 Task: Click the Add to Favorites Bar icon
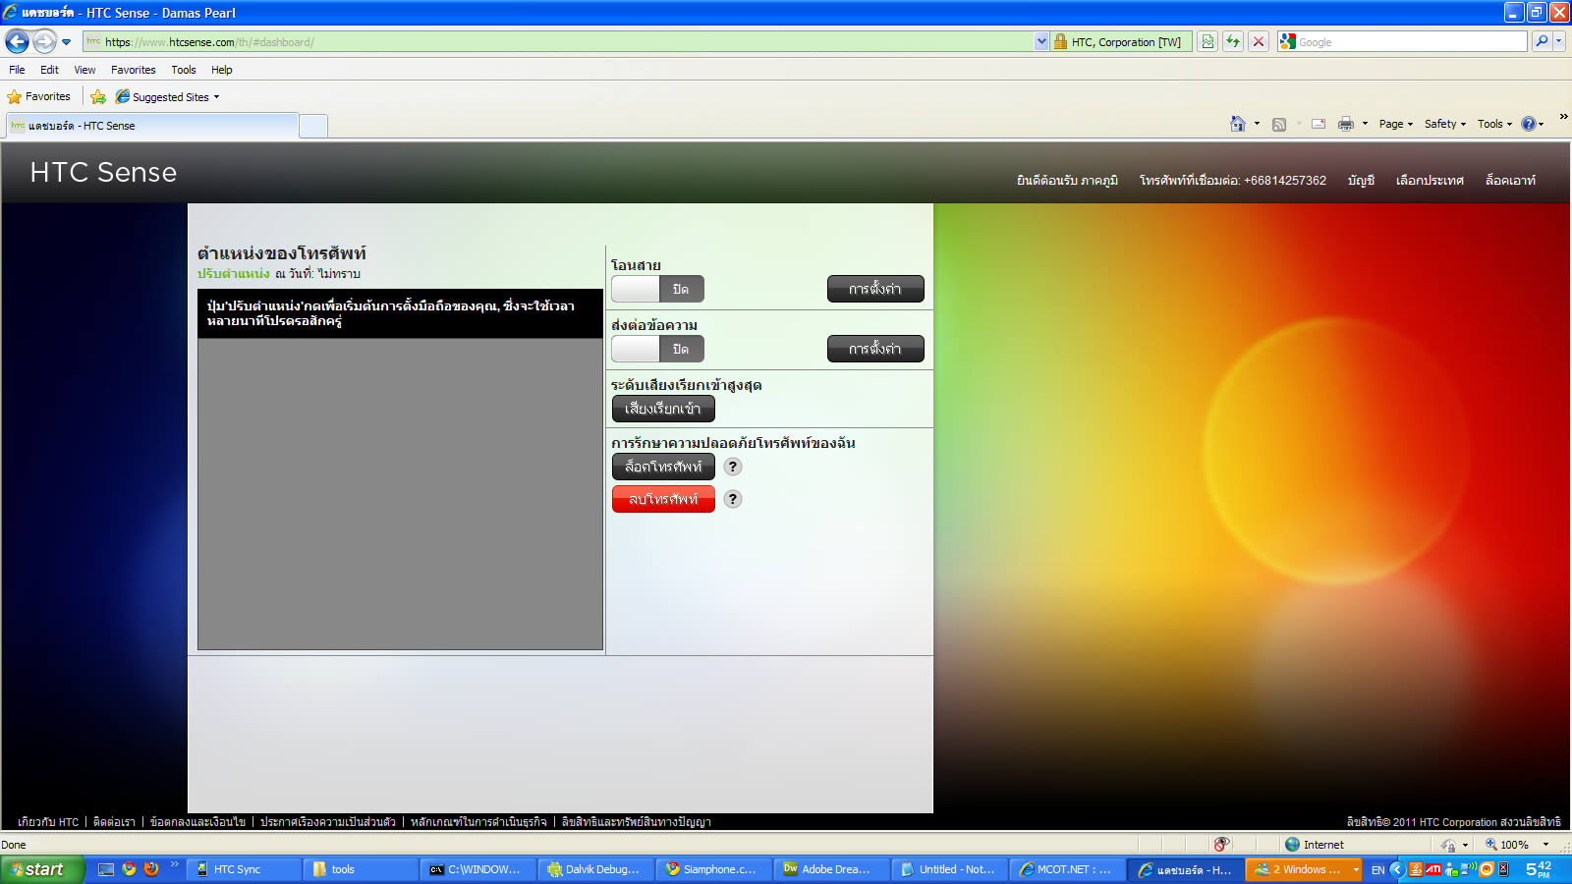[98, 96]
